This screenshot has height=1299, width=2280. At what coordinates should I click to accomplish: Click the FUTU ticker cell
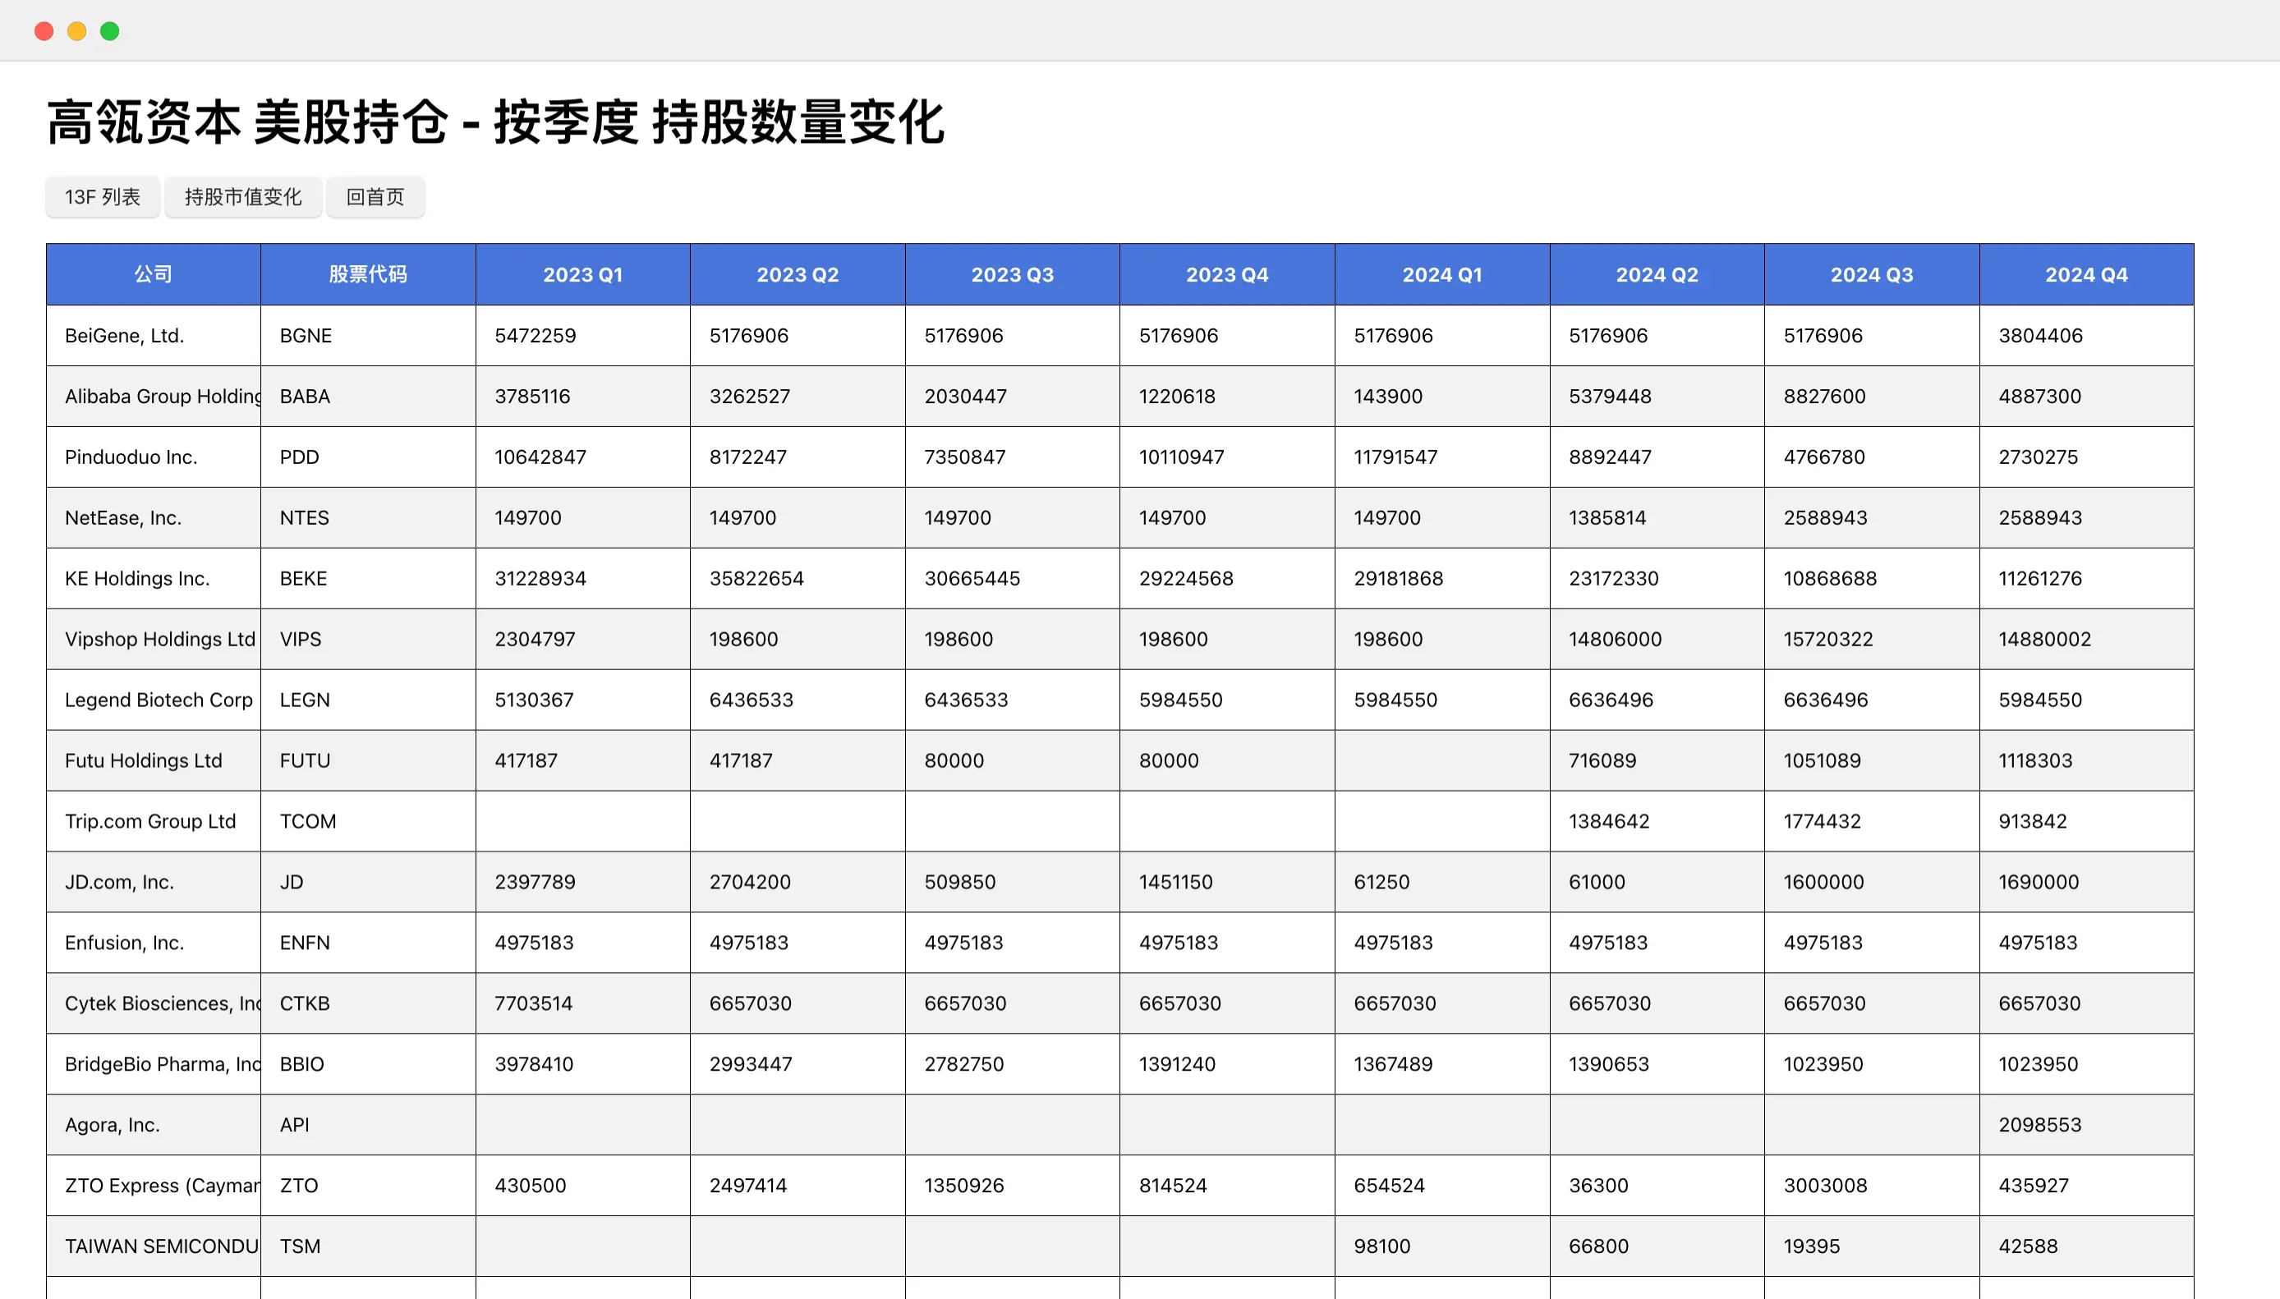[368, 760]
